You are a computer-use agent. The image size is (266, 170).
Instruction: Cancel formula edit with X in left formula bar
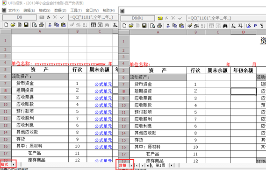55,17
